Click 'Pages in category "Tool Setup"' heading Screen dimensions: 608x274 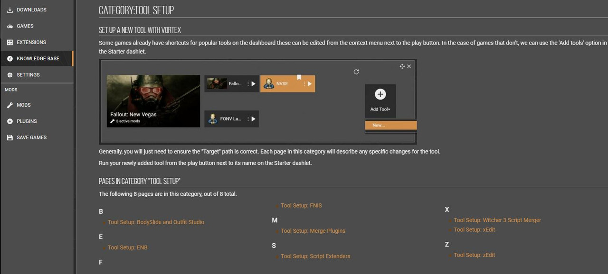point(140,181)
